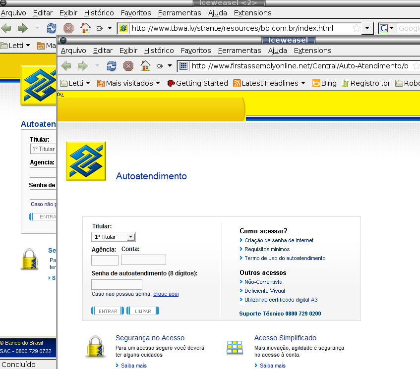Open Getting Started bookmark

[x=197, y=83]
